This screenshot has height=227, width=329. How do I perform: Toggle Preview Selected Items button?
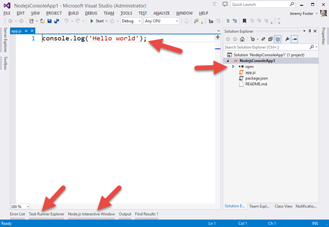click(x=294, y=39)
